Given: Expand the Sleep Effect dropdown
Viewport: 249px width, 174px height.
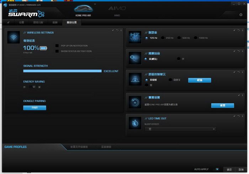Looking at the screenshot, I should tap(180, 129).
